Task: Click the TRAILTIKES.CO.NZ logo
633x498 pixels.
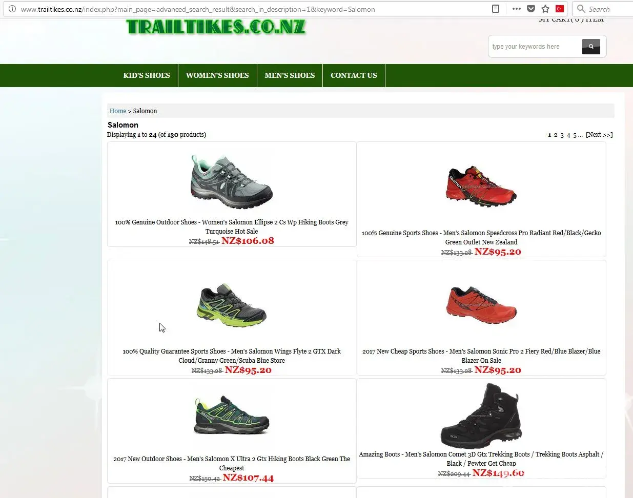Action: tap(216, 26)
